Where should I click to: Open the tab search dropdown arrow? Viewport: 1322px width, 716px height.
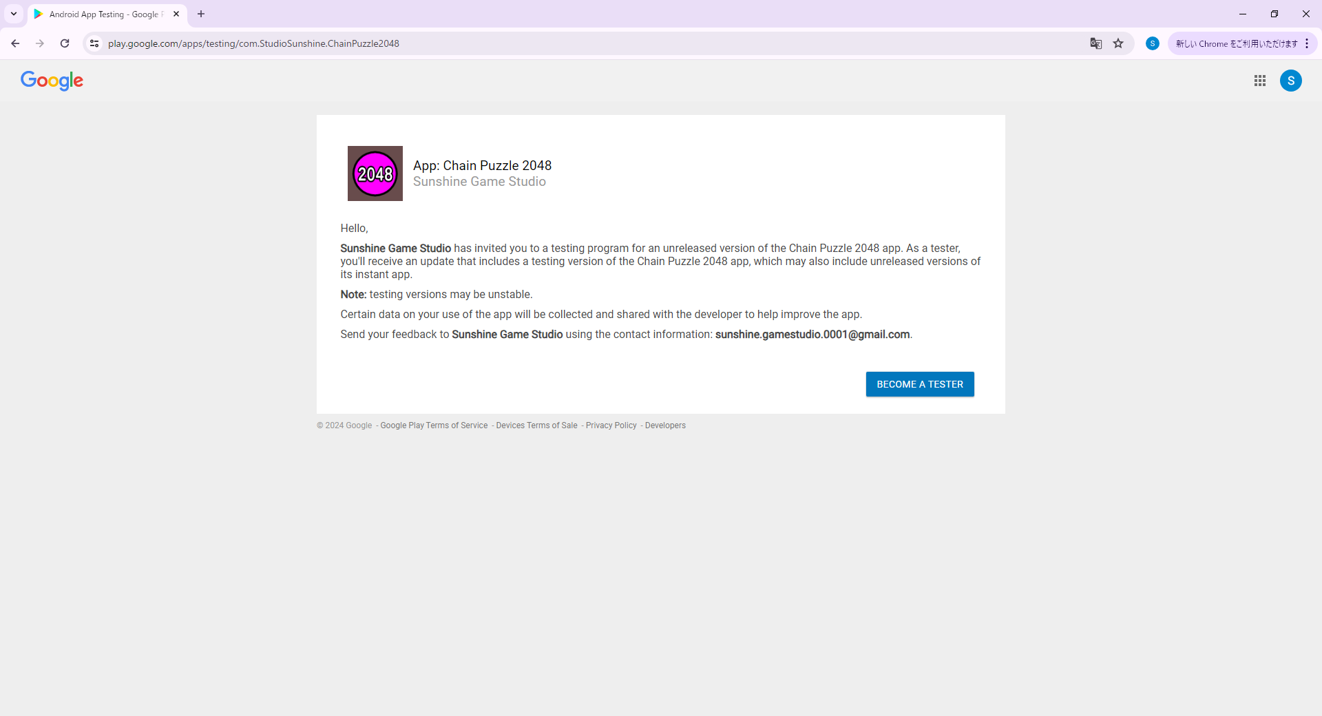click(14, 14)
